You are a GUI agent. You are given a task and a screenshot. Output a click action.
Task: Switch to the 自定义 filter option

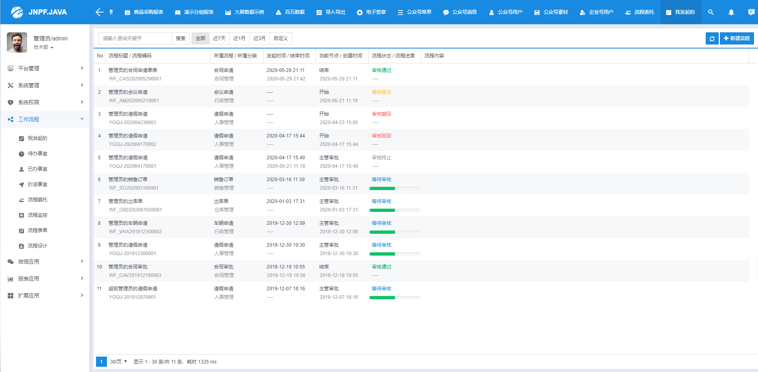[280, 38]
